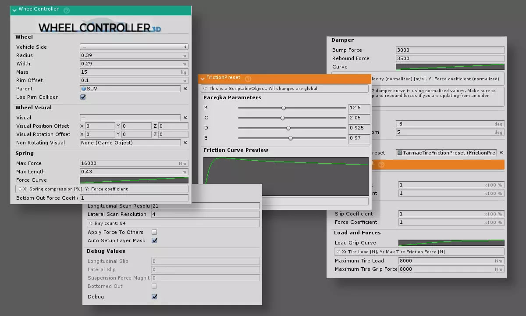
Task: Open the Spring Force Curve editor
Action: coord(134,180)
